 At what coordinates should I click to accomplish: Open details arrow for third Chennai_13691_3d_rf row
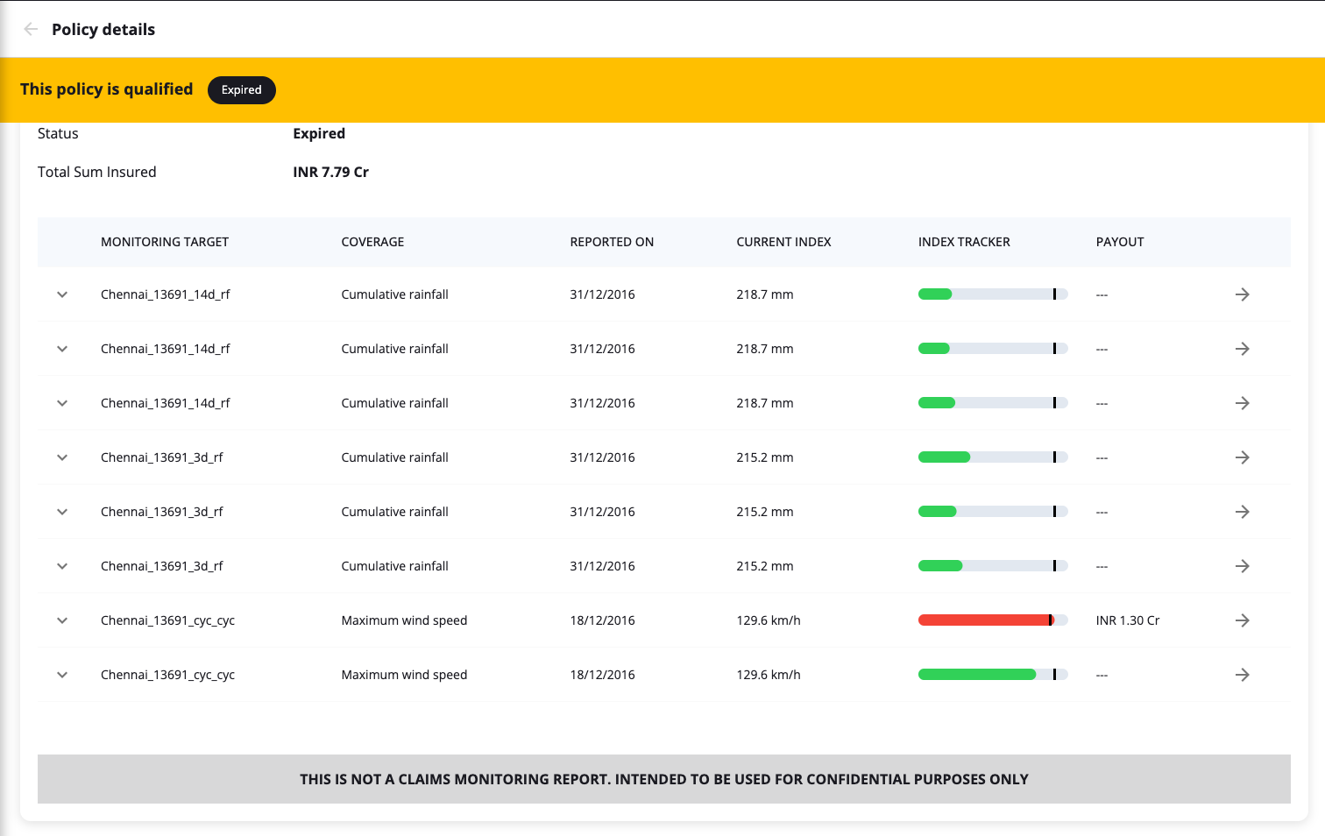click(x=1242, y=566)
